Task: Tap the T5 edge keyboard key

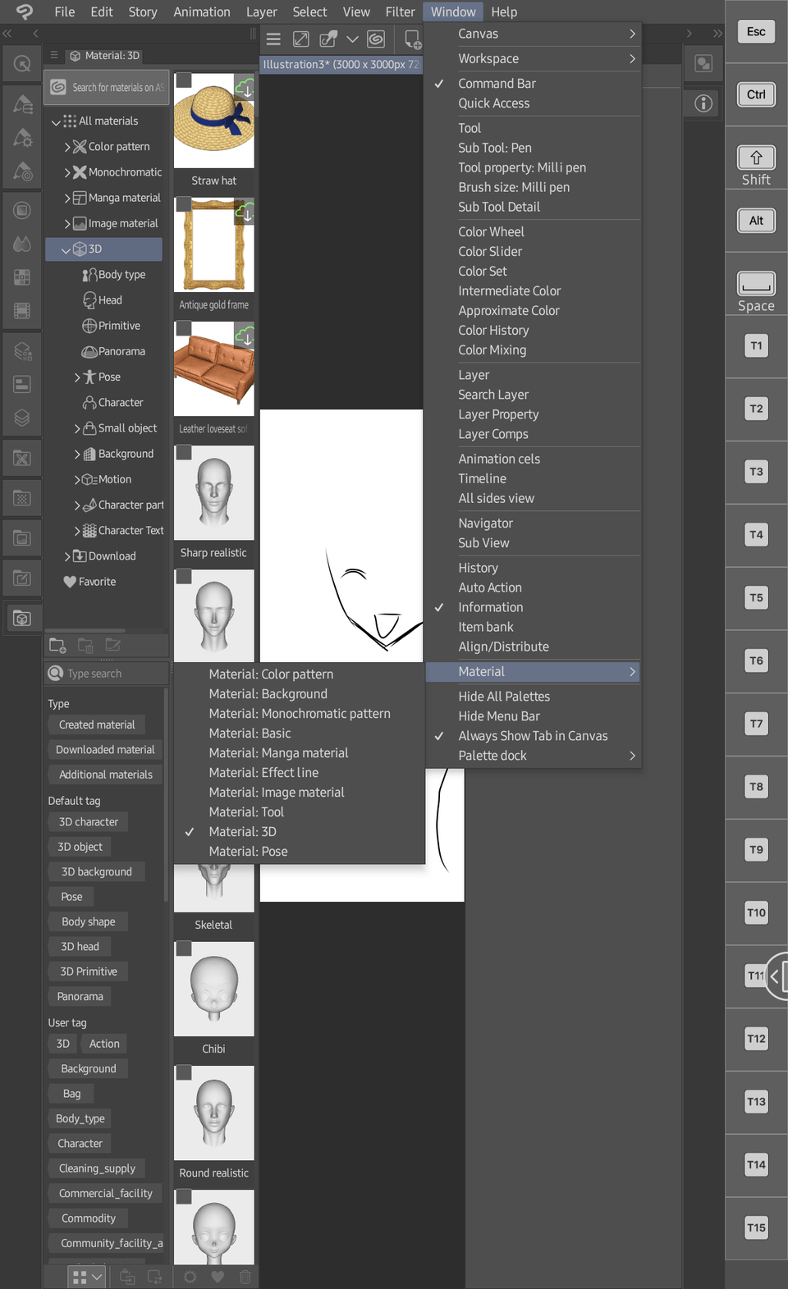Action: pos(756,597)
